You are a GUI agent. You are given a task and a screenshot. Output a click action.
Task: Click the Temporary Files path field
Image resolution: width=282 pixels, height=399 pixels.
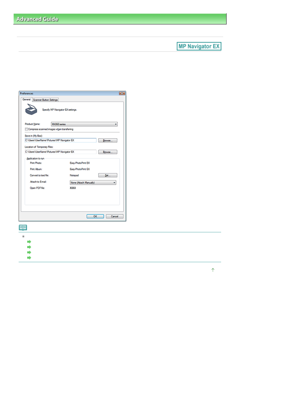click(61, 152)
